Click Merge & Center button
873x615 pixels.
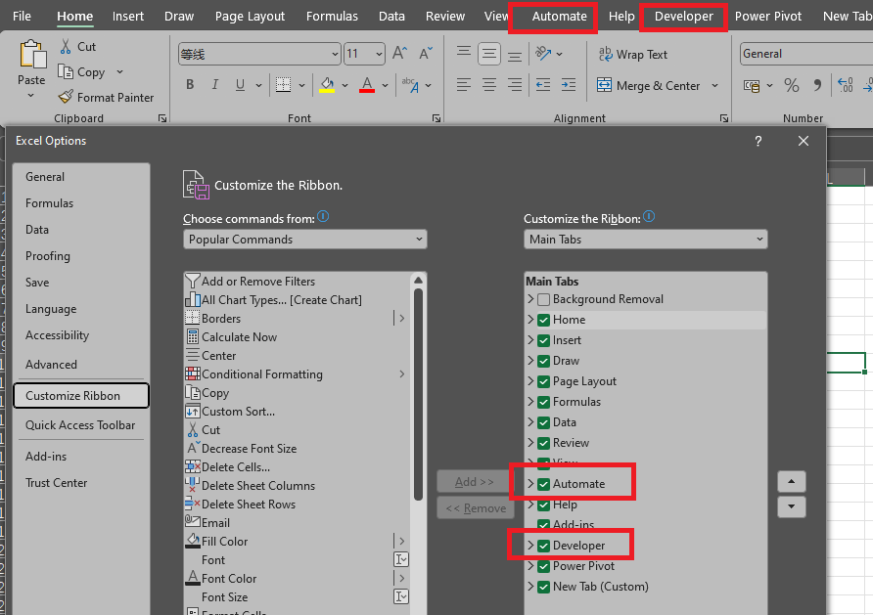[649, 85]
